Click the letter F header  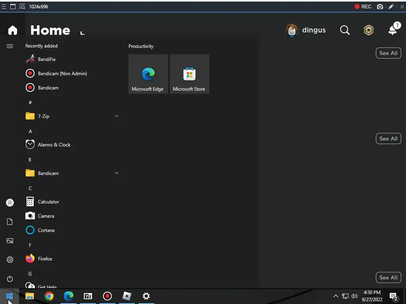(30, 245)
